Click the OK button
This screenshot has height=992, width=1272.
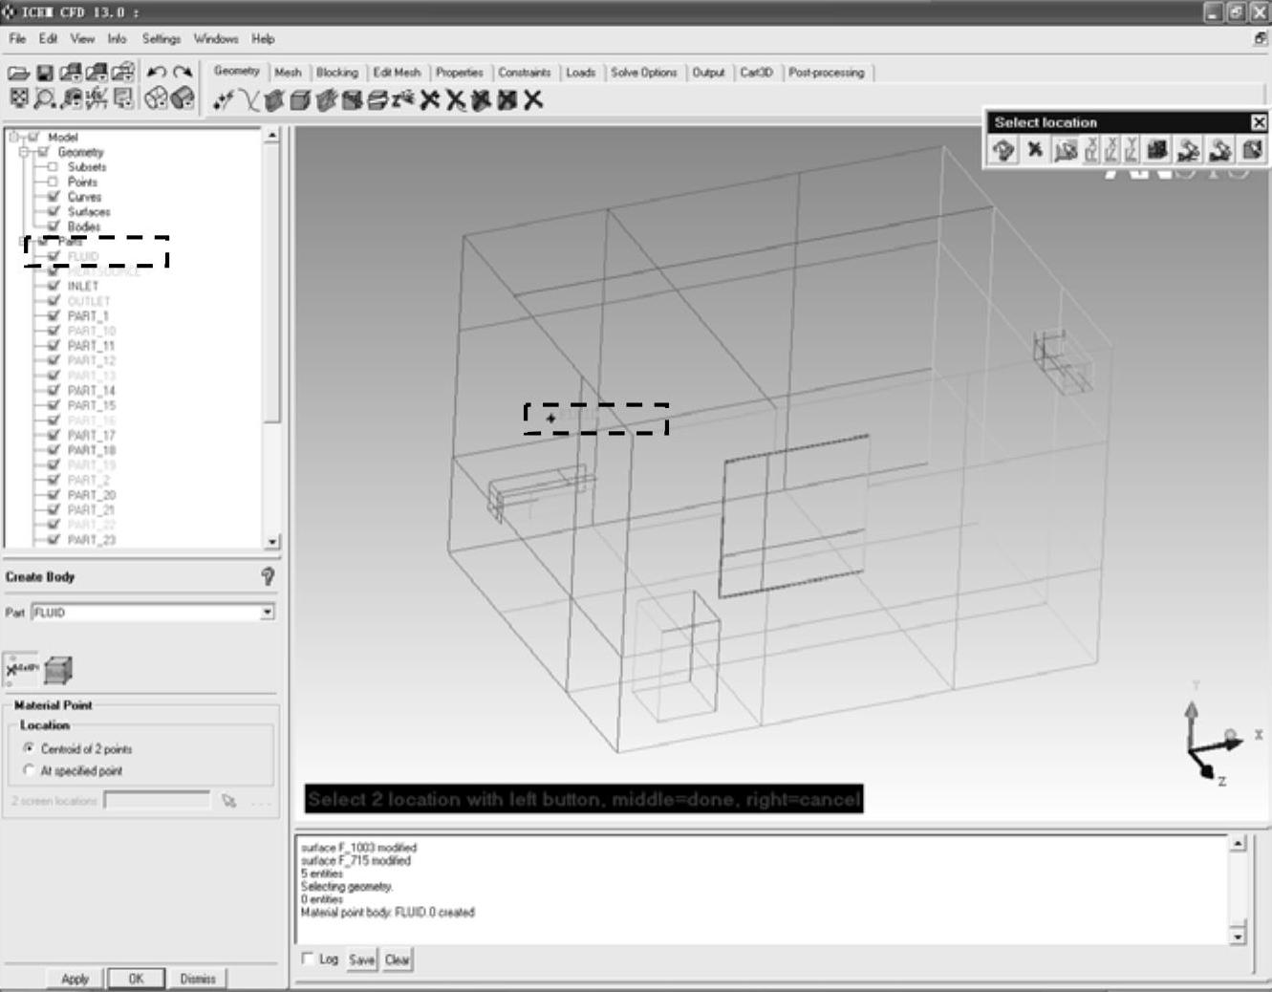[136, 979]
